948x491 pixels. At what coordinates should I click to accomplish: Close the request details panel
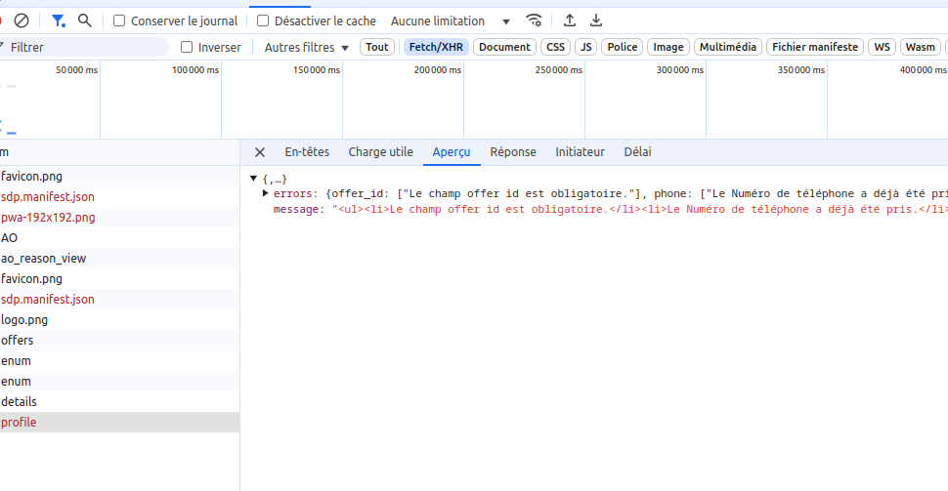click(x=260, y=152)
